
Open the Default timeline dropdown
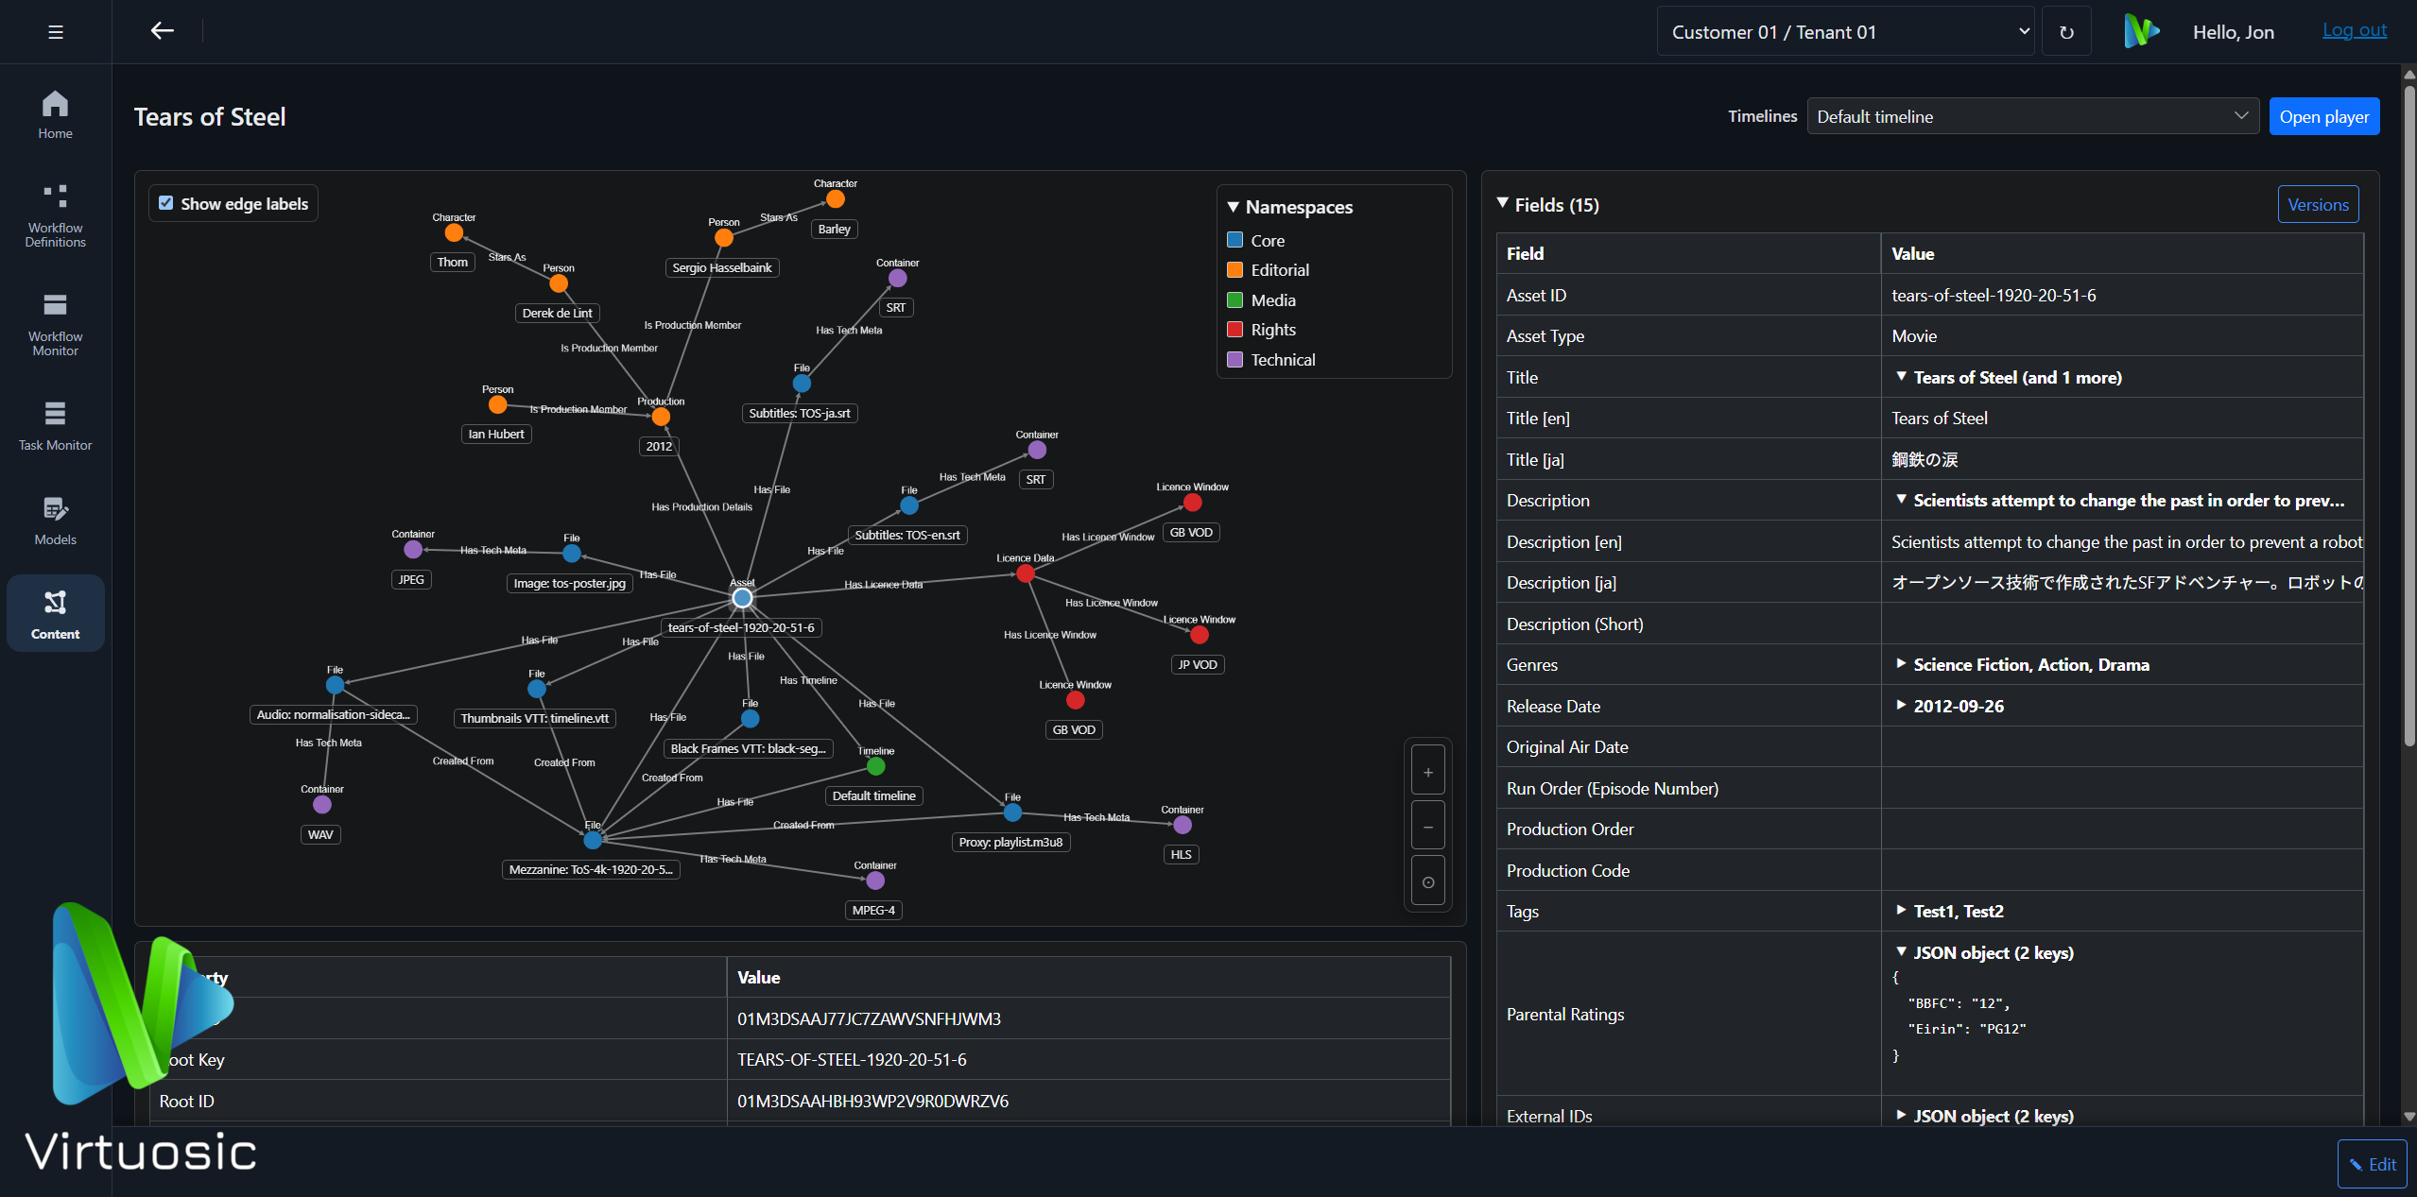point(2032,116)
